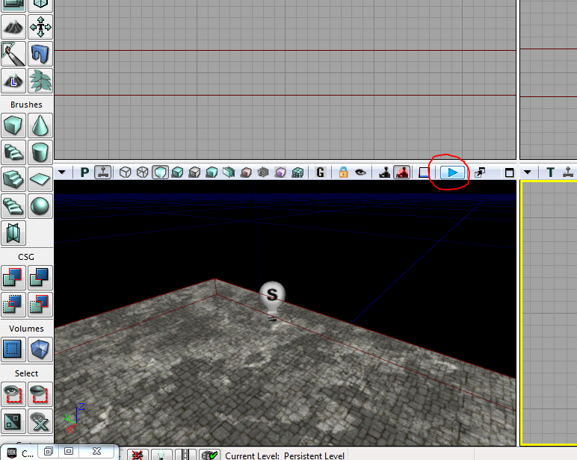Click the CSG Add button

[x=13, y=277]
